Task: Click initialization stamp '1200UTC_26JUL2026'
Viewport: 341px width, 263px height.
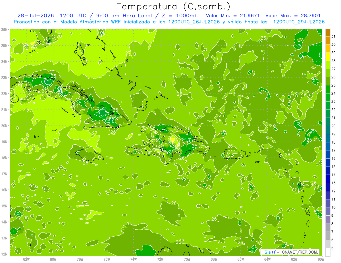Action: pyautogui.click(x=194, y=22)
